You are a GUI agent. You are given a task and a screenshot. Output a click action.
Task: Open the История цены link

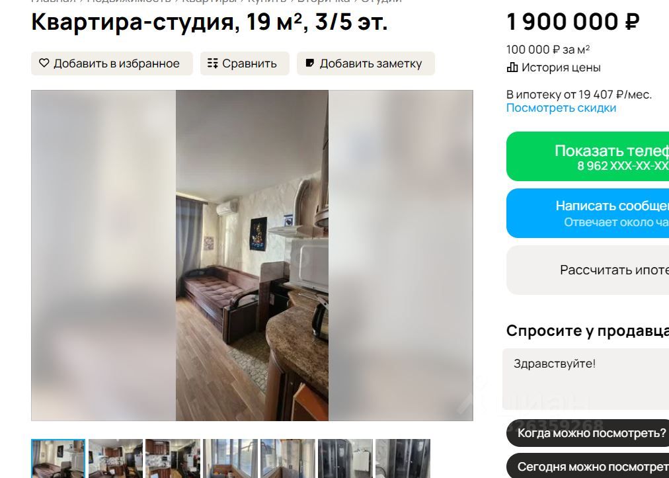561,67
